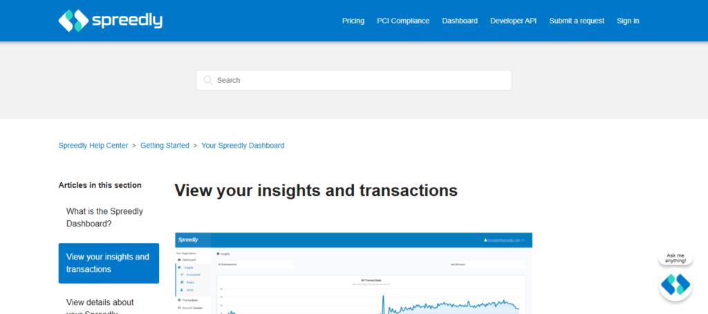Click the Sign in link
The image size is (708, 314).
(628, 21)
